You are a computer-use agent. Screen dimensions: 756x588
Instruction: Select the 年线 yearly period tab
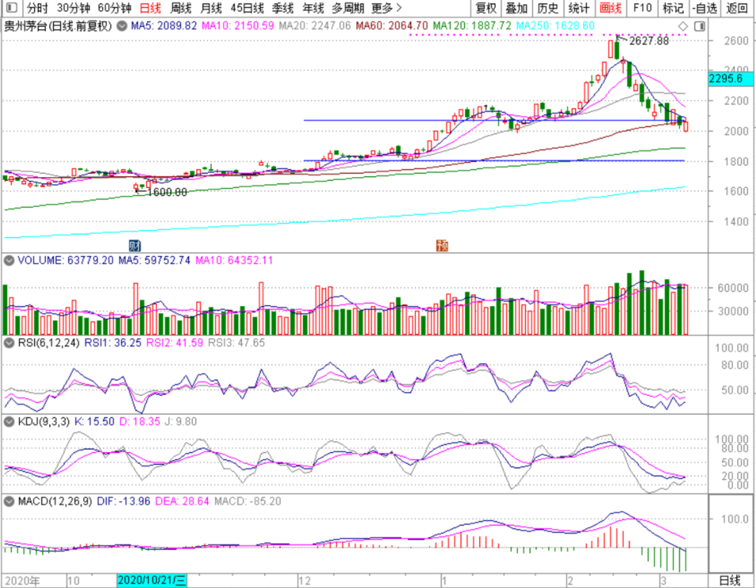pyautogui.click(x=314, y=8)
